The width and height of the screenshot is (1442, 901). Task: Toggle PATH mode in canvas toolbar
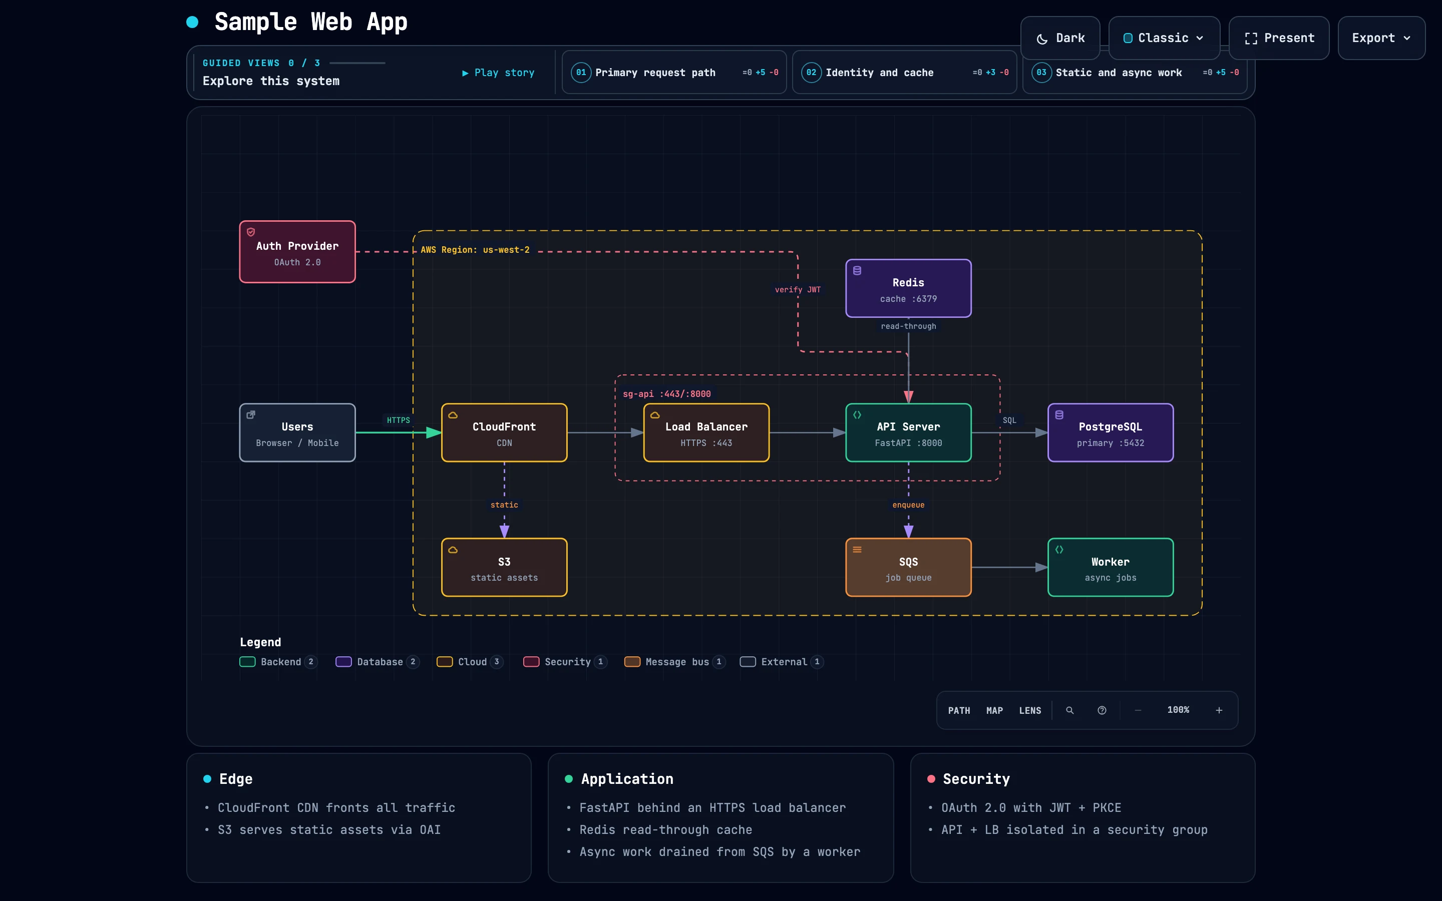coord(959,710)
